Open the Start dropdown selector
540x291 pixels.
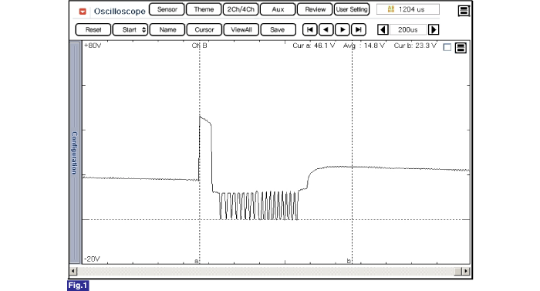(x=130, y=29)
